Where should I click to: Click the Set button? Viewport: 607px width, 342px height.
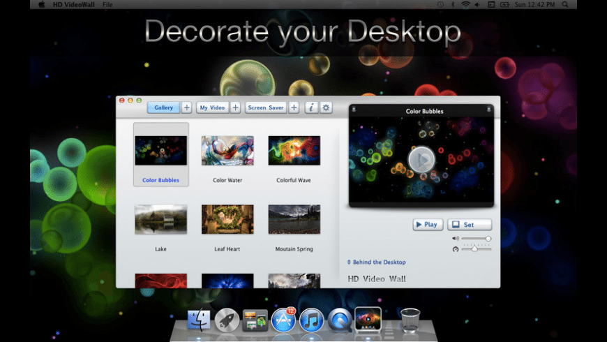pos(470,224)
